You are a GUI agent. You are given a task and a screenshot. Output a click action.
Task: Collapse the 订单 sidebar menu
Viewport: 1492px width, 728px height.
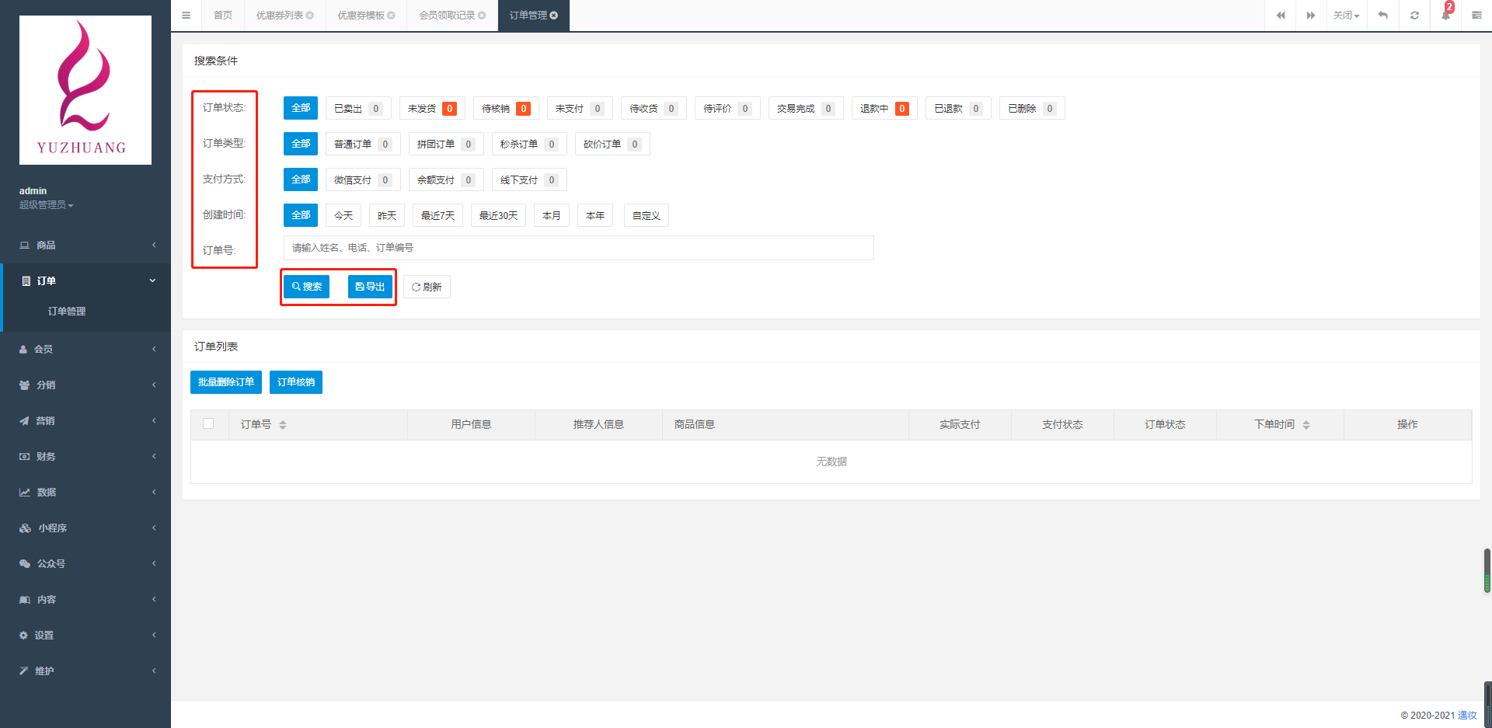pos(85,281)
